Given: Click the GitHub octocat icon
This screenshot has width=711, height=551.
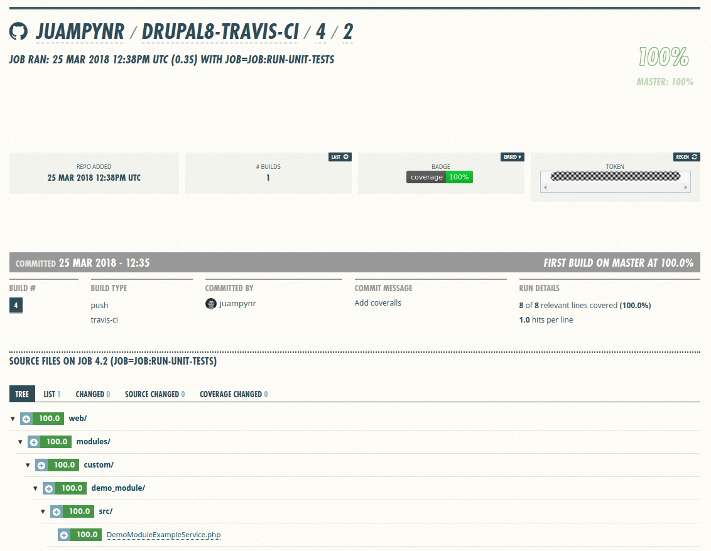Looking at the screenshot, I should pyautogui.click(x=18, y=31).
